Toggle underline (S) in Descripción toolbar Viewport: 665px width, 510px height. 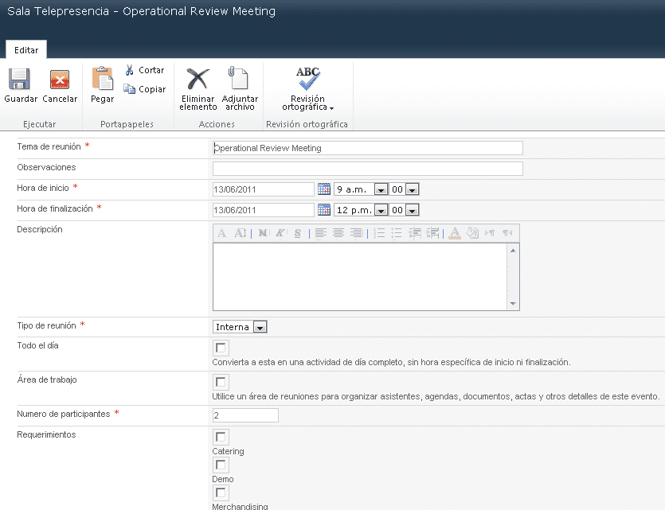pyautogui.click(x=298, y=232)
